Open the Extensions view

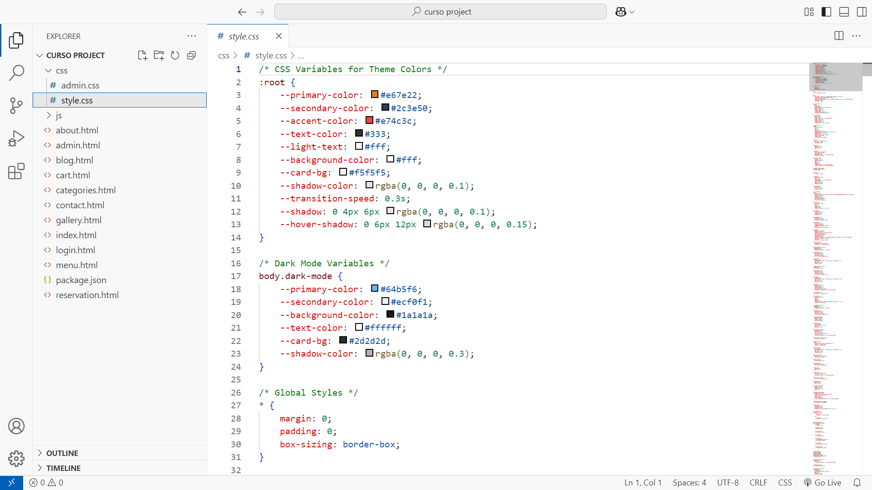tap(16, 171)
